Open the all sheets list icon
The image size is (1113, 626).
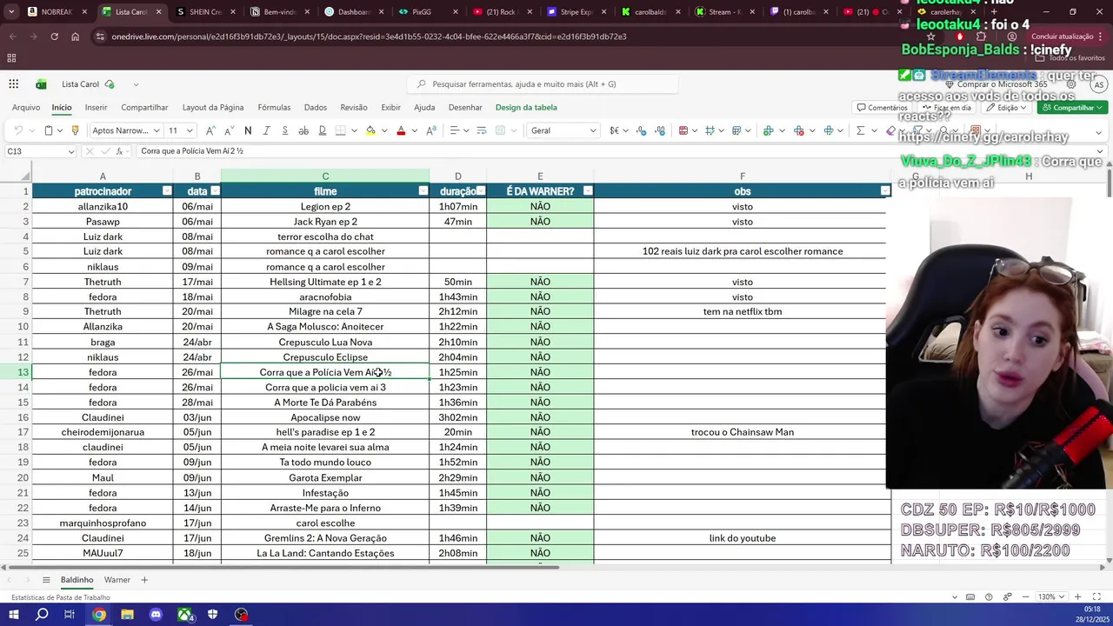pyautogui.click(x=46, y=580)
